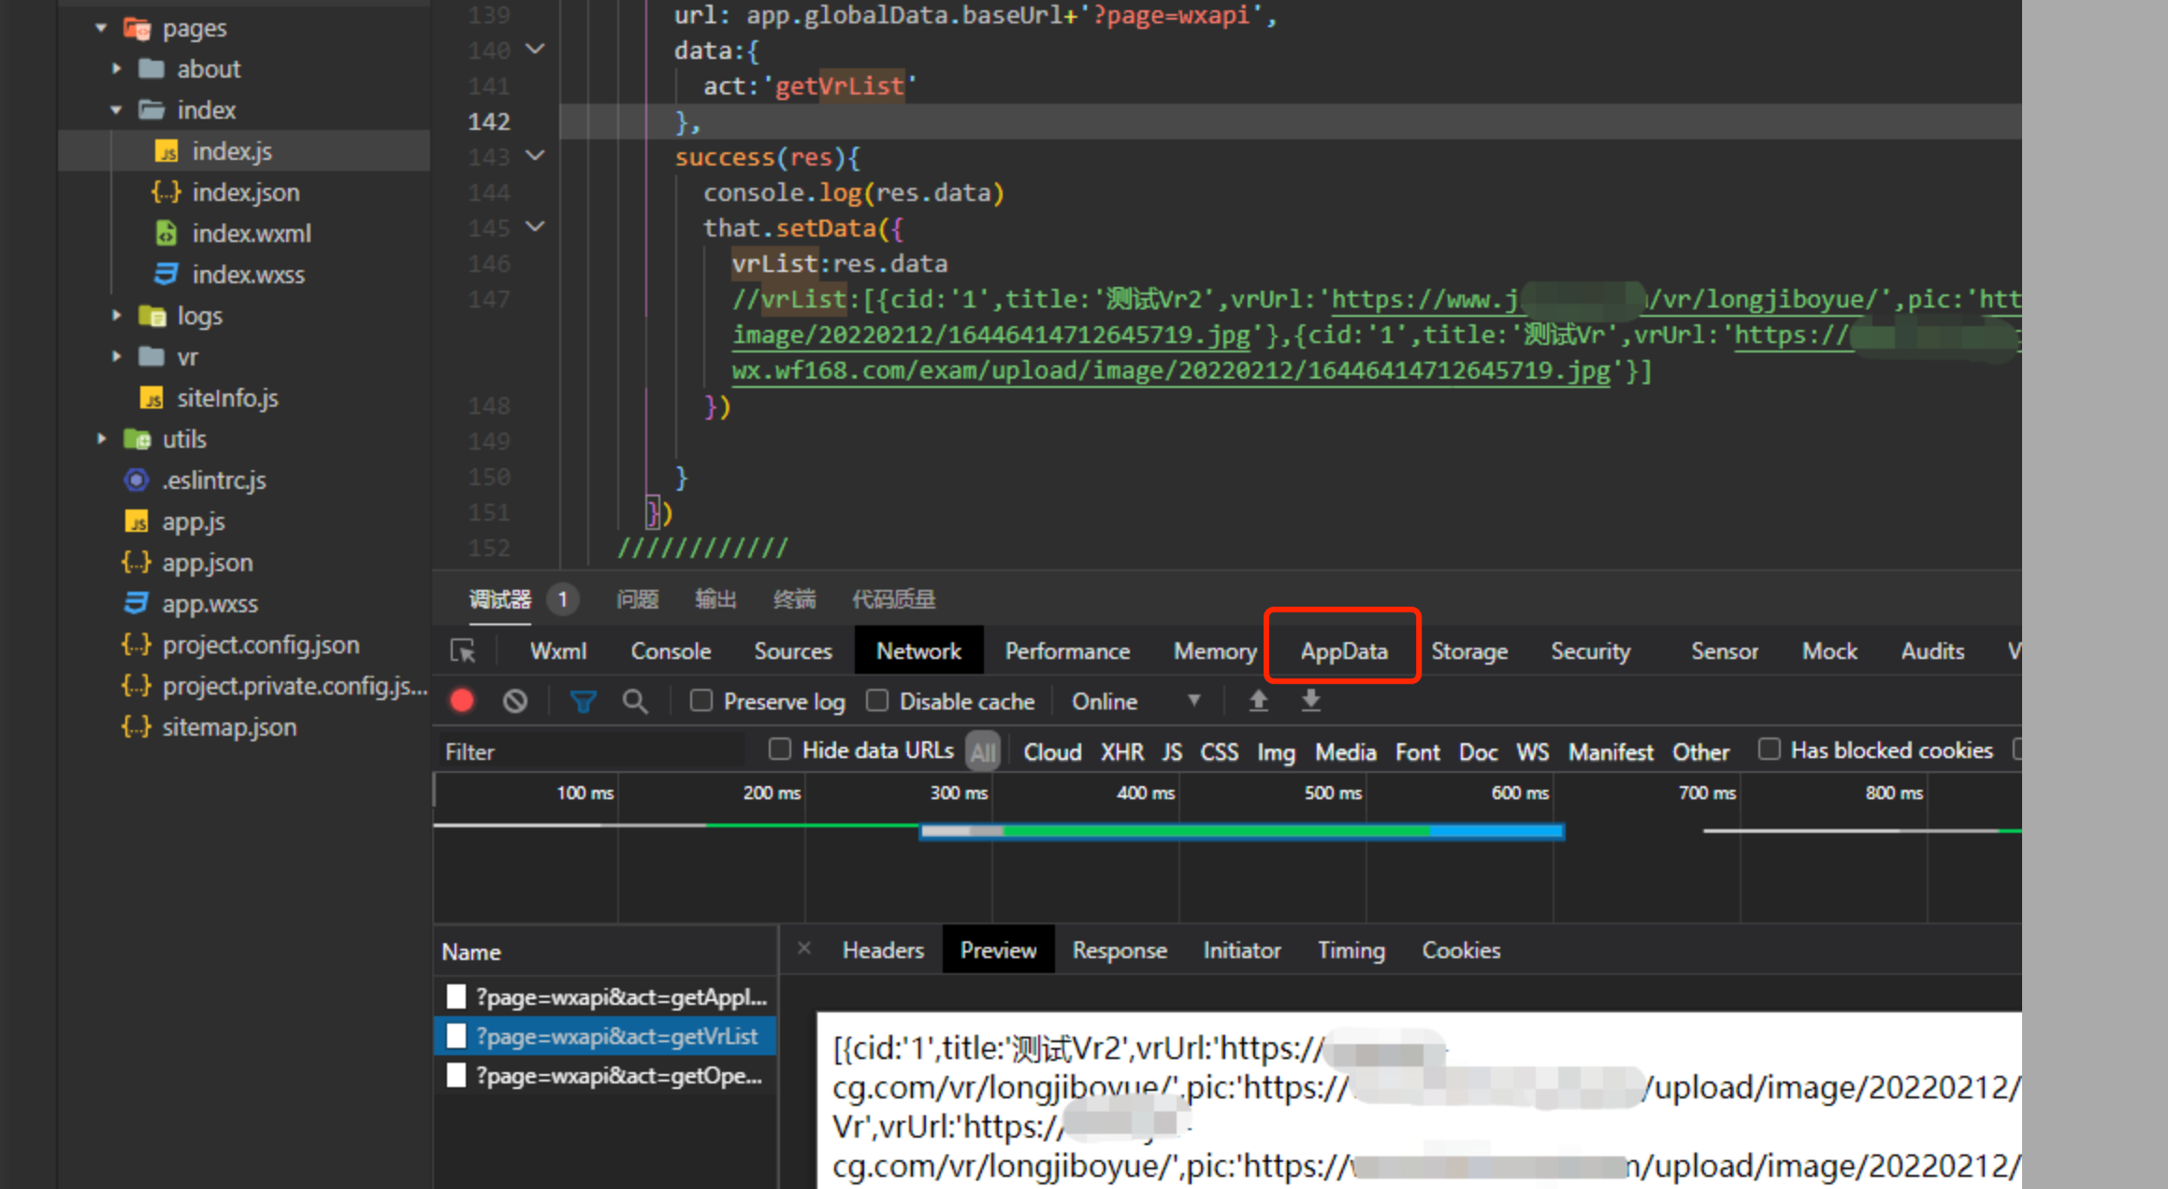Click the clear network log icon
This screenshot has height=1189, width=2168.
[514, 701]
